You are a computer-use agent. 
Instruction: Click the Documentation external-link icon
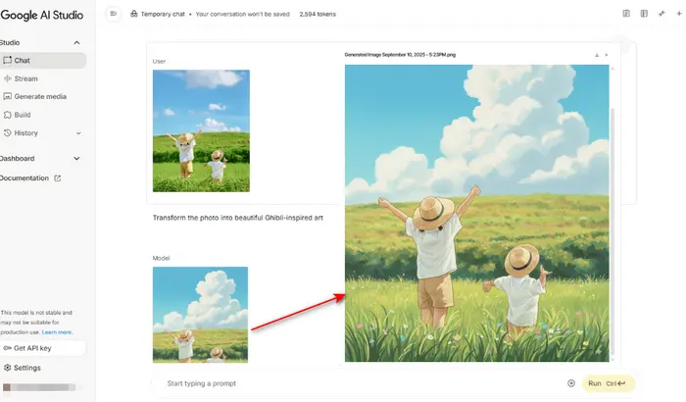coord(57,178)
